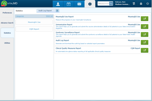Click the Syndromic Surveillance Report title
This screenshot has width=152, height=101.
coord(68,33)
